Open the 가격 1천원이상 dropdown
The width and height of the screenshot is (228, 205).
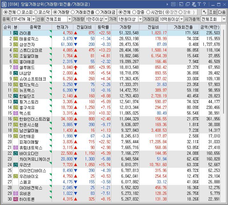coord(140,19)
